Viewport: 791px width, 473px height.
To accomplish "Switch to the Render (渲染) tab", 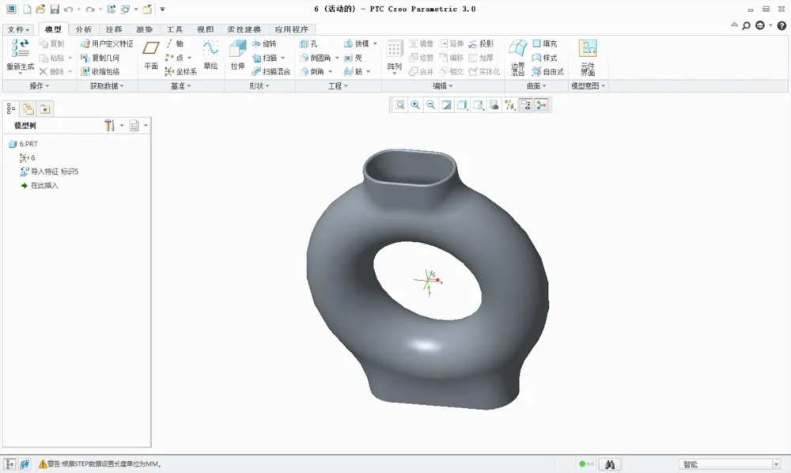I will [x=144, y=29].
